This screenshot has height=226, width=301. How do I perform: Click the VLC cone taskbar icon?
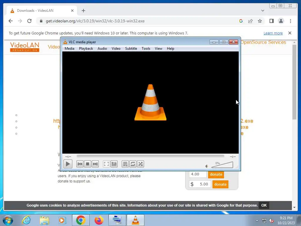136,220
